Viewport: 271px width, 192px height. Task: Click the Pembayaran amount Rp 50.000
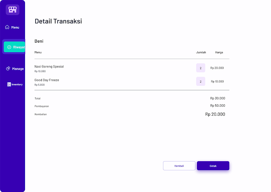click(218, 105)
